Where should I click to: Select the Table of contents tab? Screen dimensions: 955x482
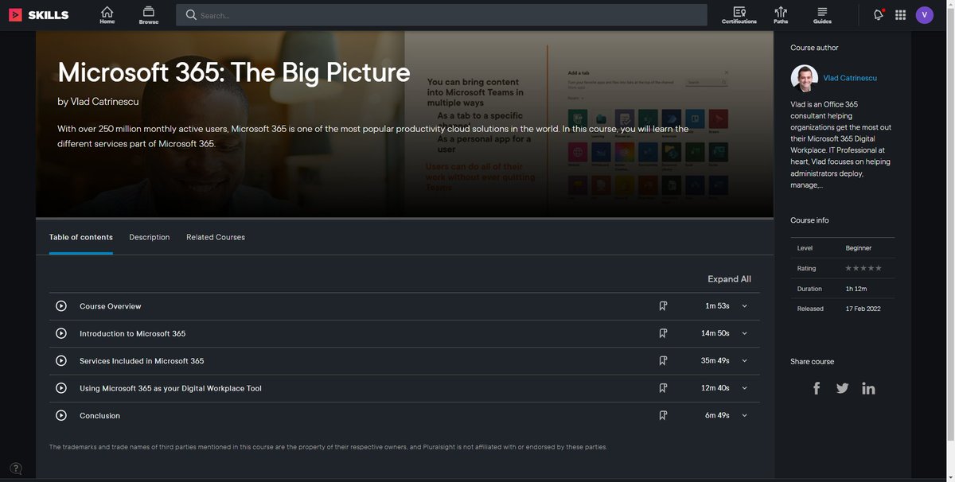coord(81,237)
